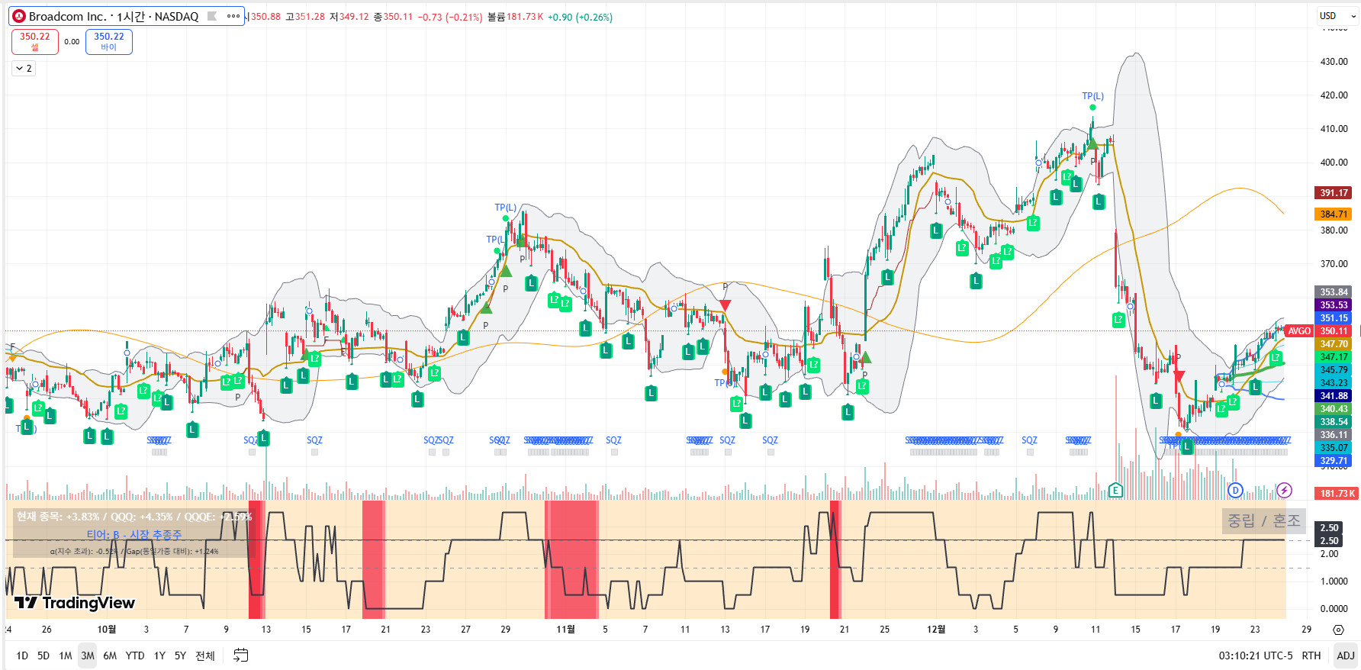The image size is (1361, 670).
Task: Click the green up-triangle signal near December 11
Action: coord(1092,143)
